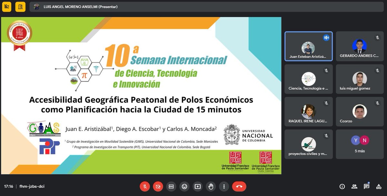The height and width of the screenshot is (196, 387).
Task: Click the yellow unpin presentation icon
Action: (6, 6)
